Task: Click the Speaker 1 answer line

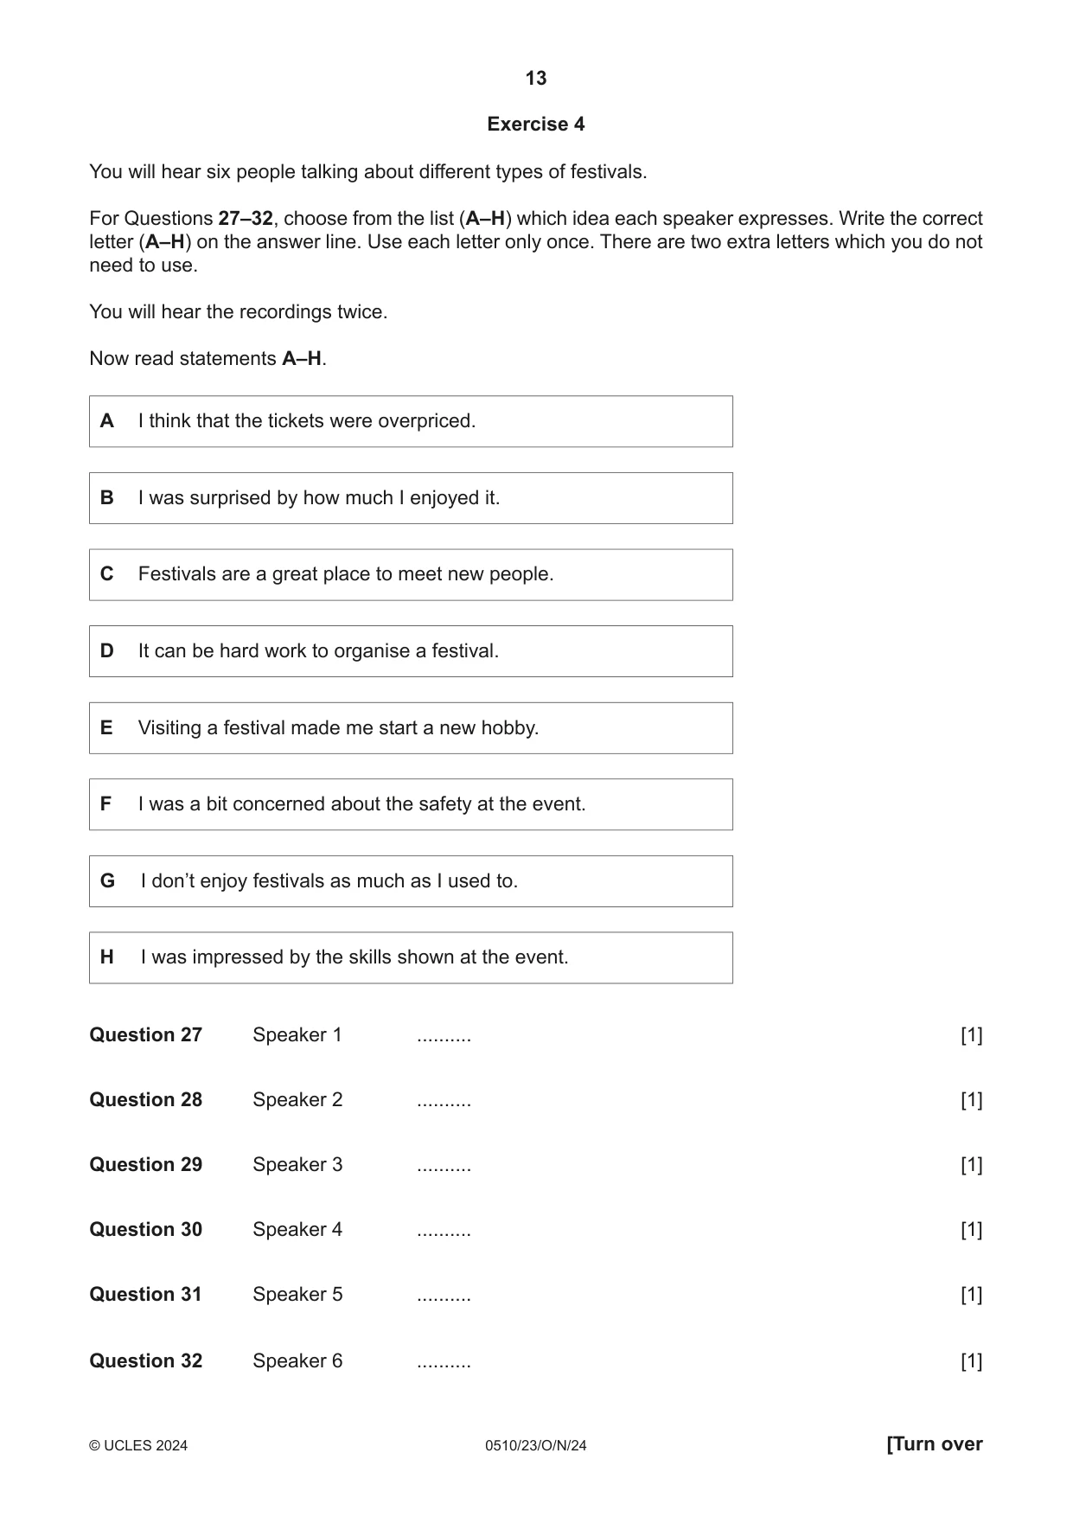Action: [x=444, y=1036]
